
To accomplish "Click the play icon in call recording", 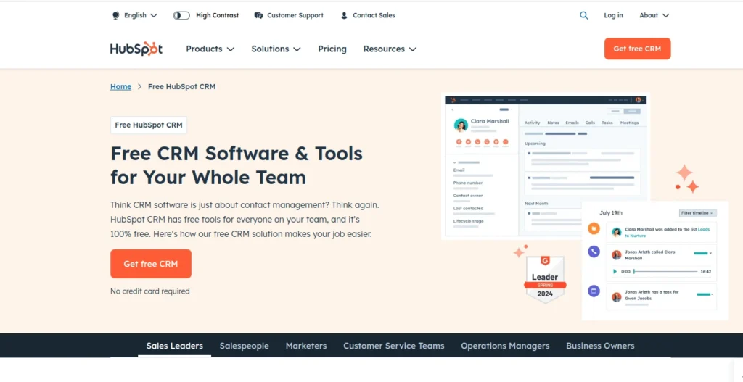I will point(615,272).
